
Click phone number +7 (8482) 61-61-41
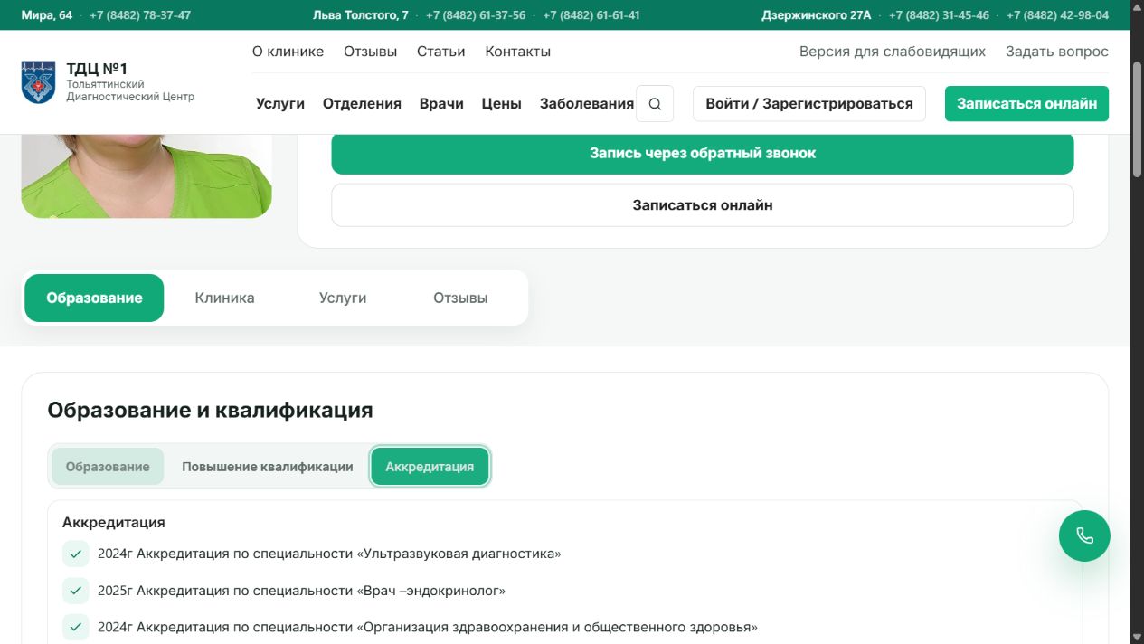pos(591,15)
